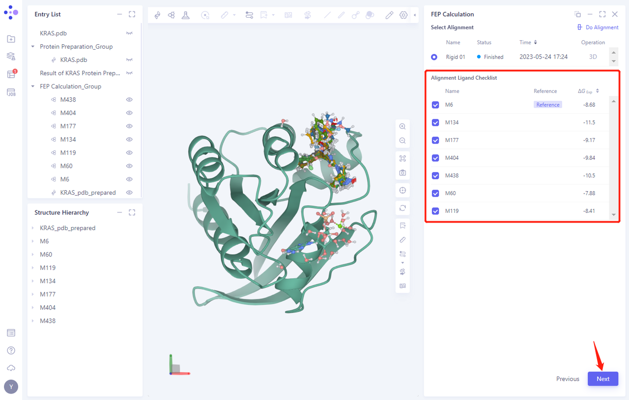Take a snapshot with the camera icon
This screenshot has height=400, width=629.
(402, 173)
